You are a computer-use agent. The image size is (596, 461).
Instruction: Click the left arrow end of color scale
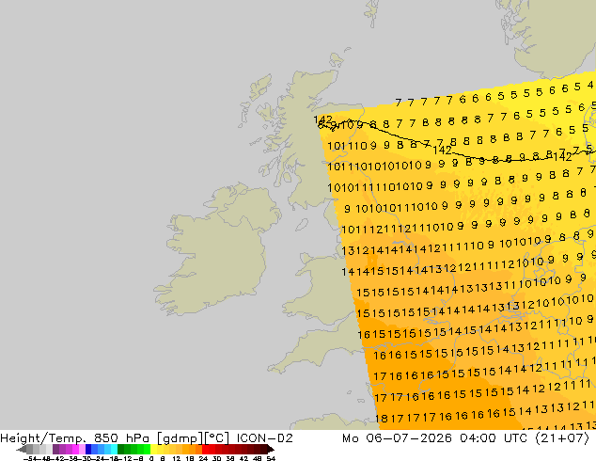(21, 450)
